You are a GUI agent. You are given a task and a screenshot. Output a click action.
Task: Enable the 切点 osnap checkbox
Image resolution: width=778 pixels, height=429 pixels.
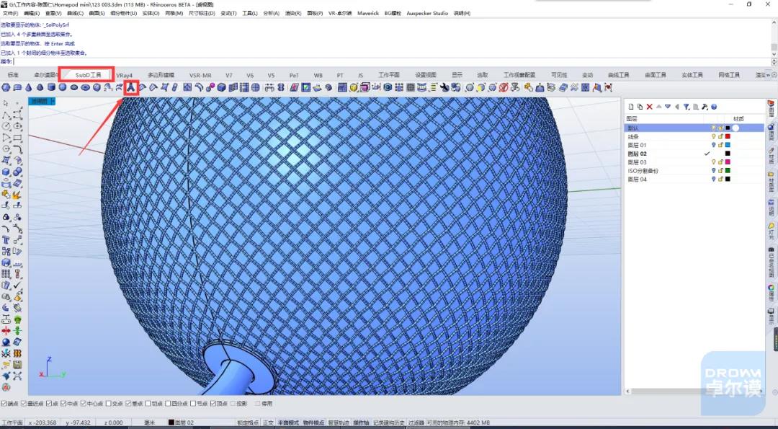click(148, 404)
